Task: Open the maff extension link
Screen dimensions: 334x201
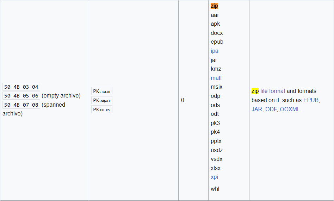Action: click(x=216, y=78)
